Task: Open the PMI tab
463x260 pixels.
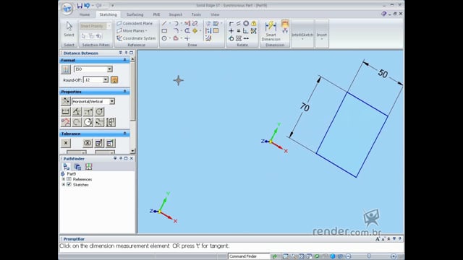Action: (156, 14)
